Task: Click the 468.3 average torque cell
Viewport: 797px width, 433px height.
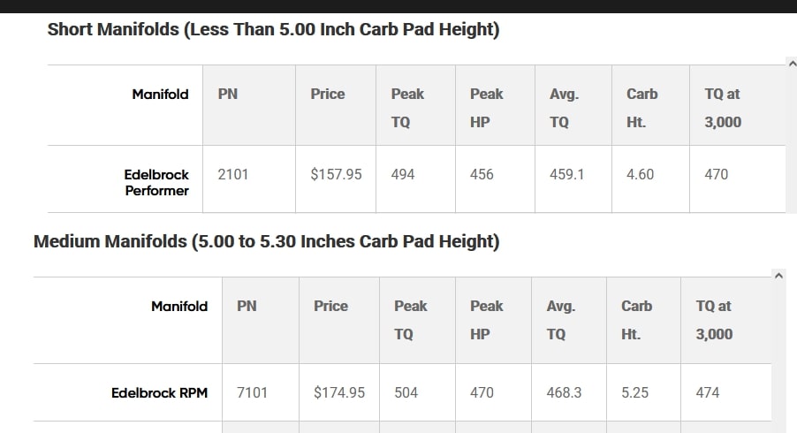Action: 569,392
